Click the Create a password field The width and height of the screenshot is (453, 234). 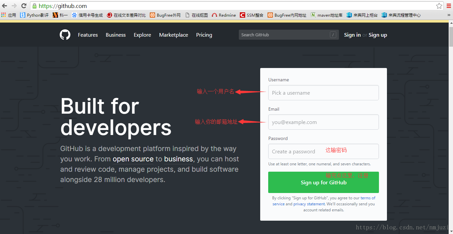(x=324, y=151)
